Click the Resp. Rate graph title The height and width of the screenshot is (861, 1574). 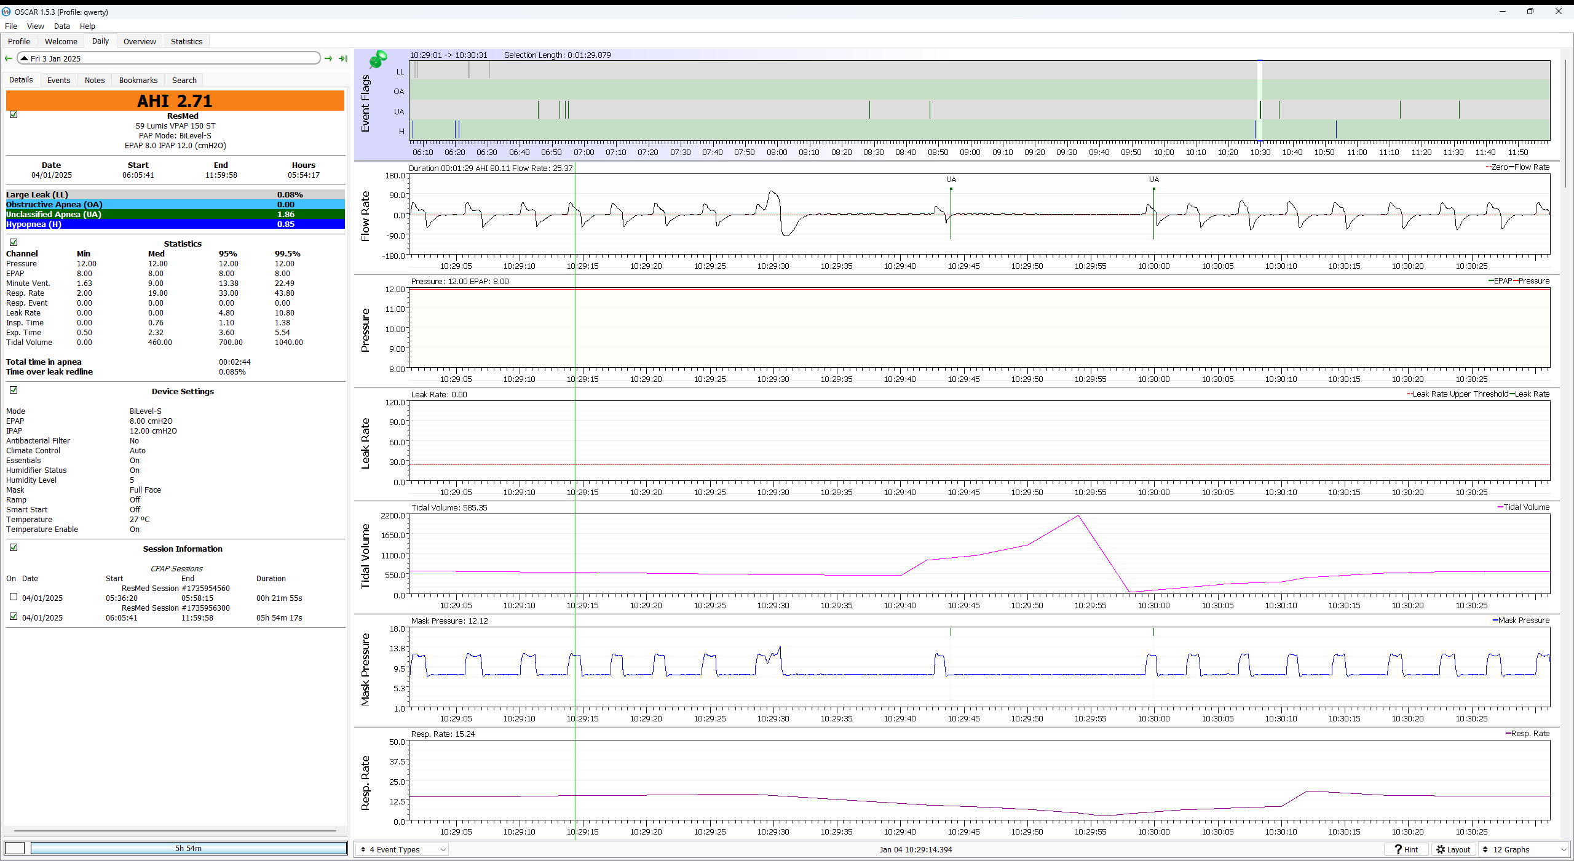[365, 782]
